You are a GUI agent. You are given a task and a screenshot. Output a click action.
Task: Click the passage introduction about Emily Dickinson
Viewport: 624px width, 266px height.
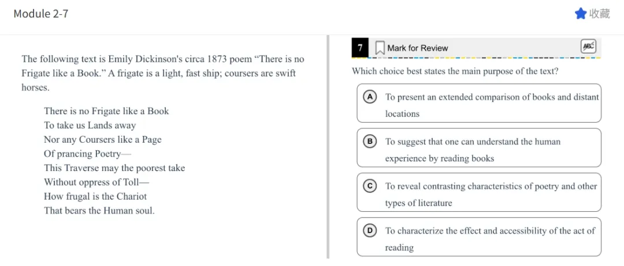(x=162, y=73)
